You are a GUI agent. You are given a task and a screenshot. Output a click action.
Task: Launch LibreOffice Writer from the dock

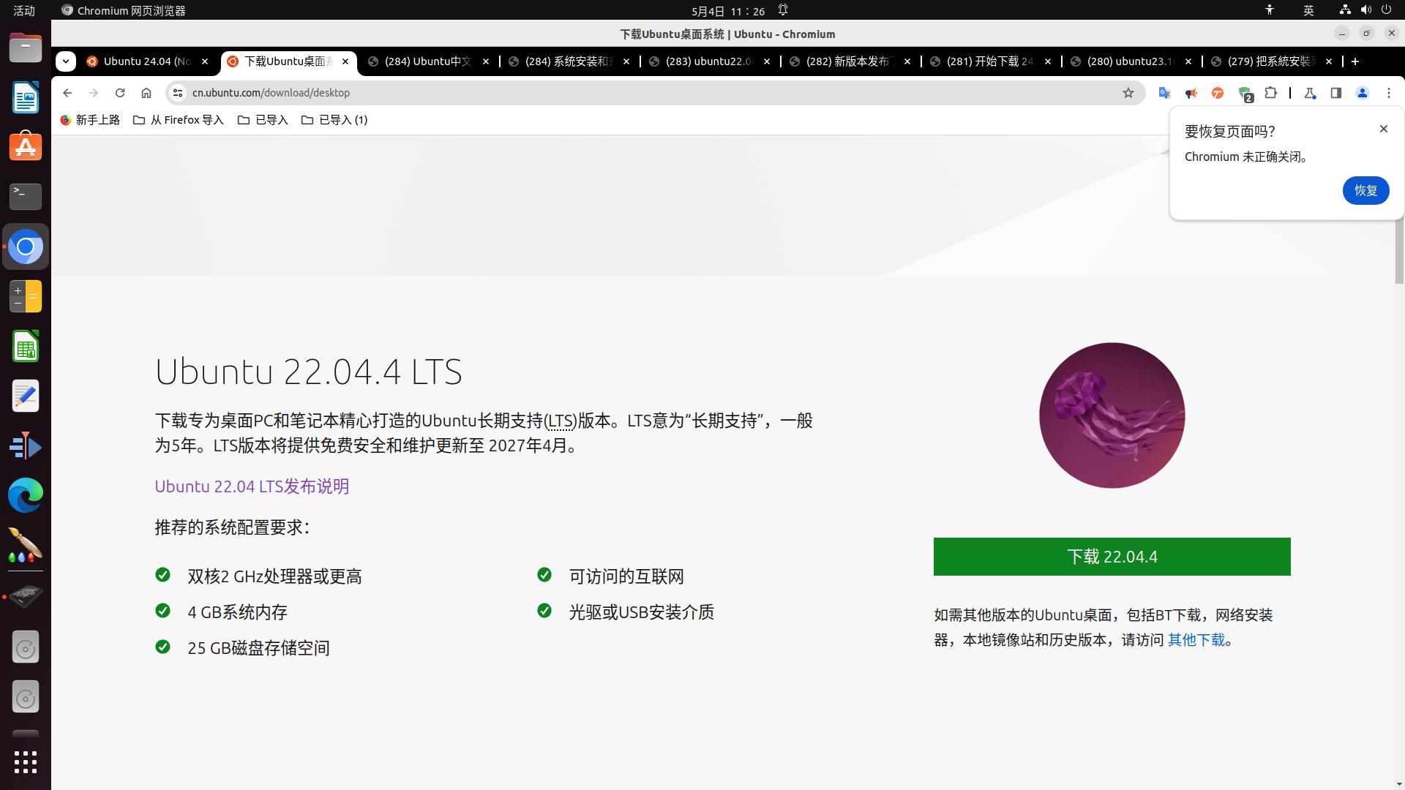pyautogui.click(x=26, y=97)
